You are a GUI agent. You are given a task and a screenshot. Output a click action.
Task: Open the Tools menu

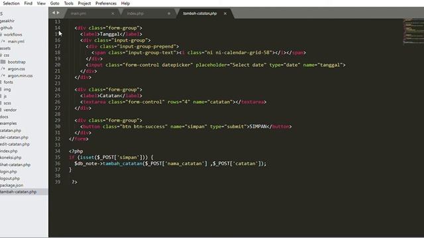[x=69, y=3]
